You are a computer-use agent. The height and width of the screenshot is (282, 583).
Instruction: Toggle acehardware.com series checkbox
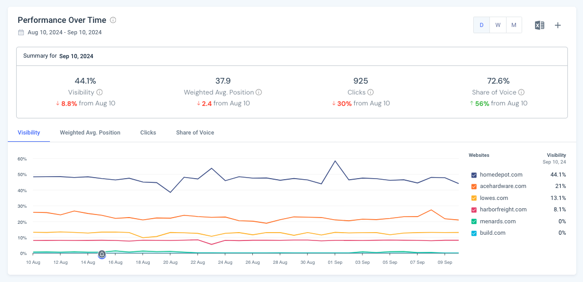tap(474, 186)
